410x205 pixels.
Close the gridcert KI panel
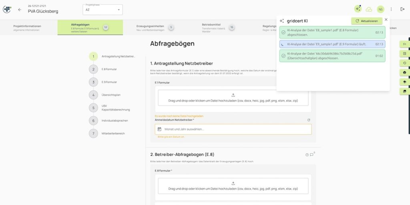386,20
